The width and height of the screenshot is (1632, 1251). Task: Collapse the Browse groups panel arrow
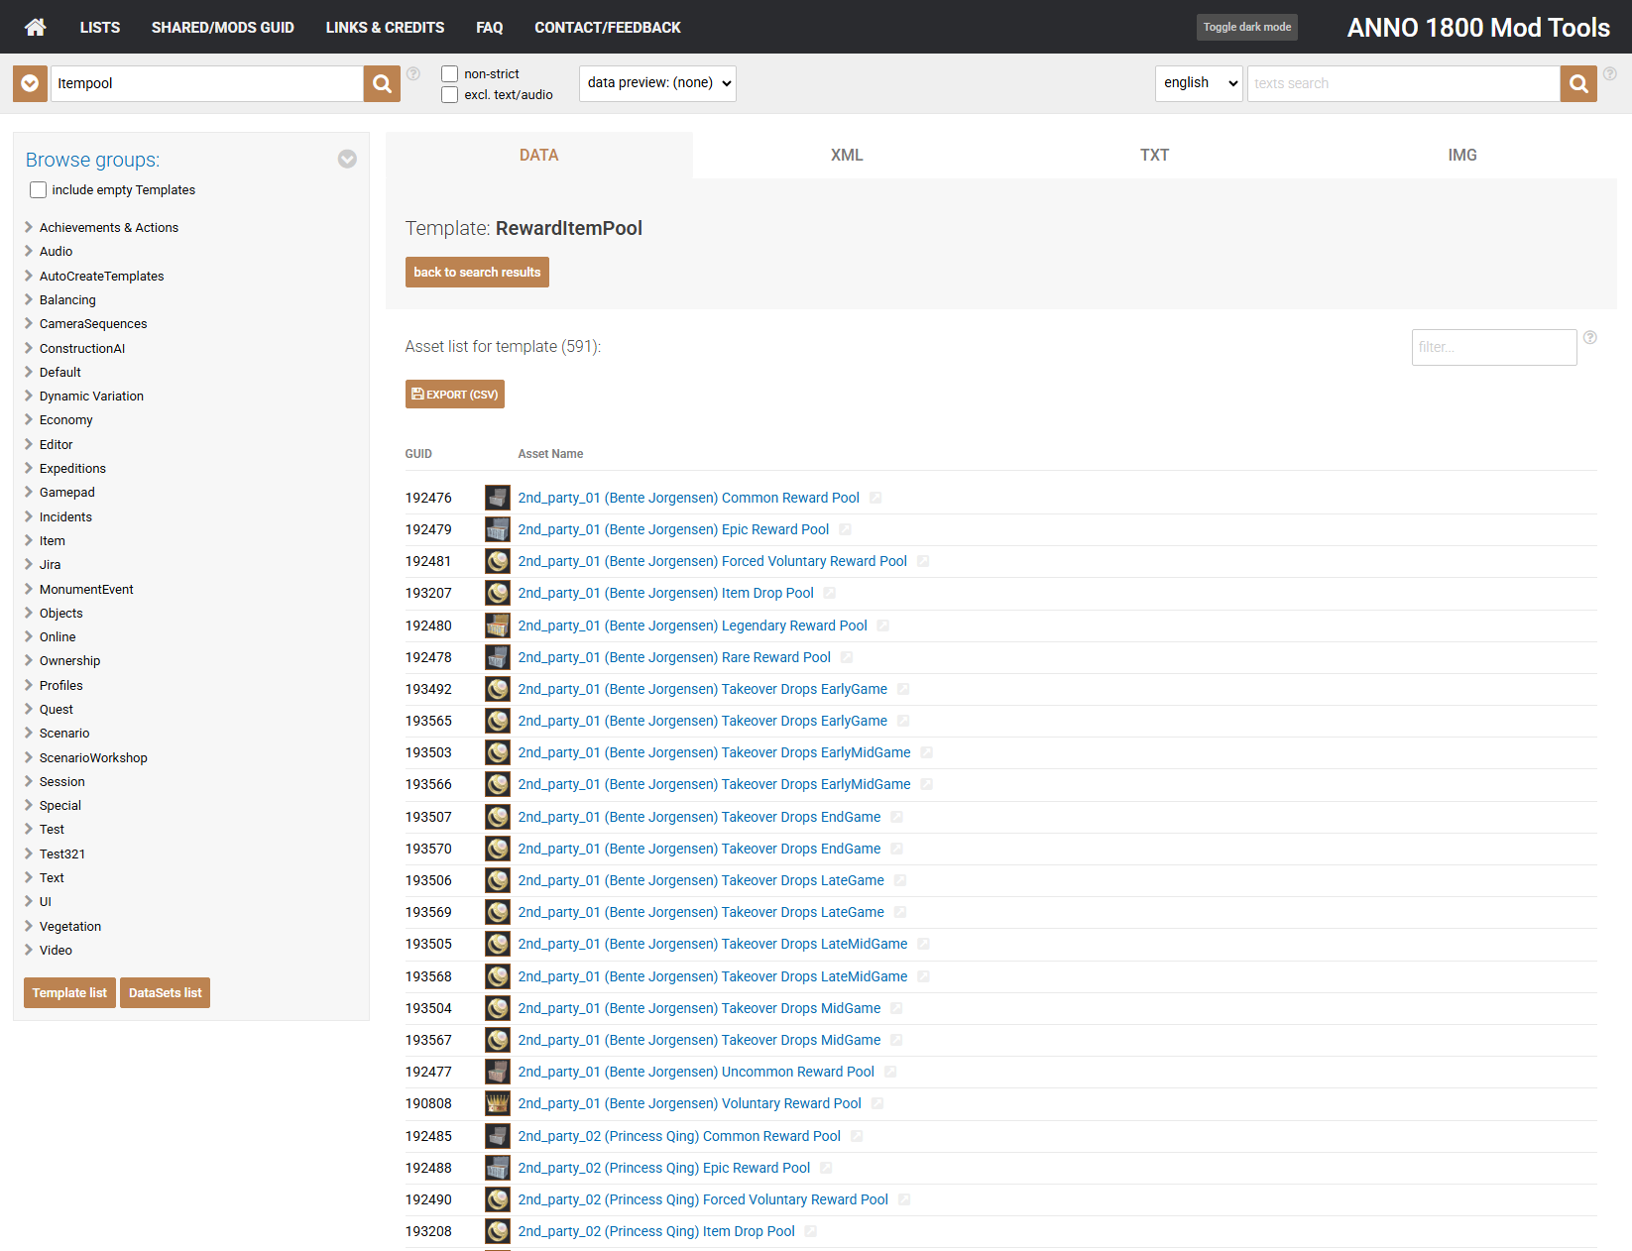(347, 160)
